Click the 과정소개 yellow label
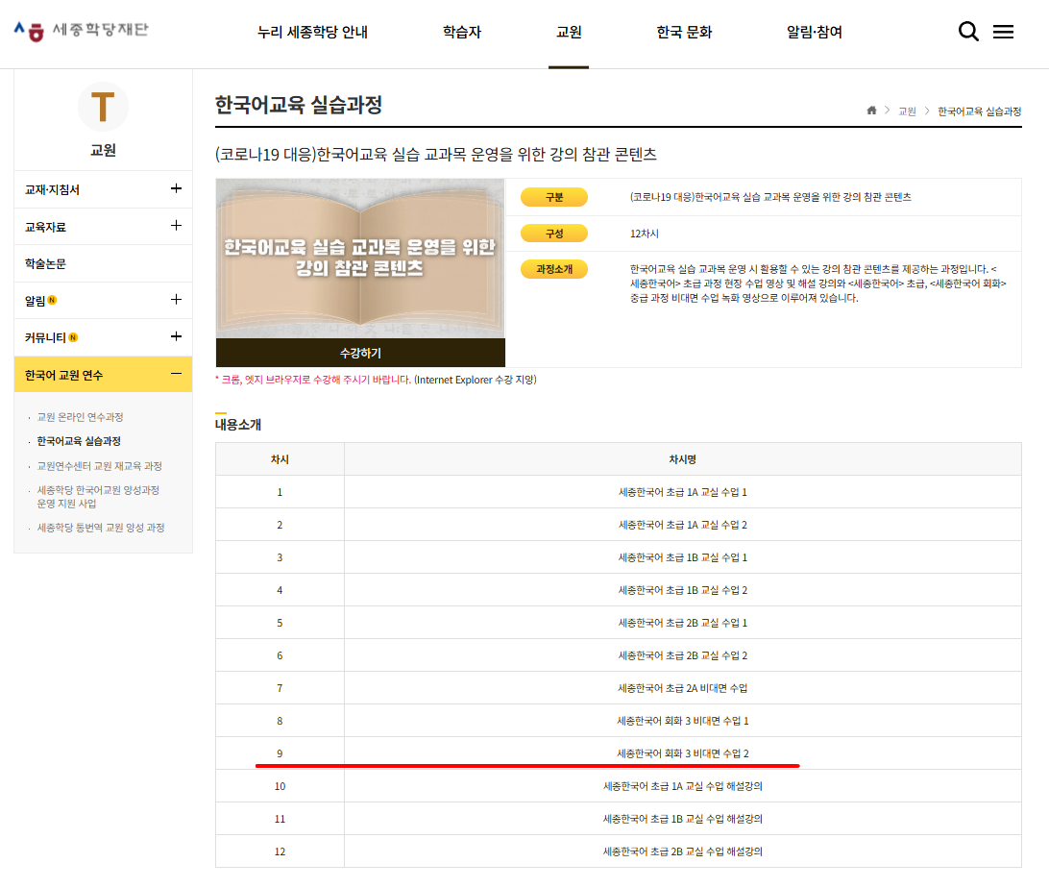The height and width of the screenshot is (888, 1049). (x=554, y=269)
